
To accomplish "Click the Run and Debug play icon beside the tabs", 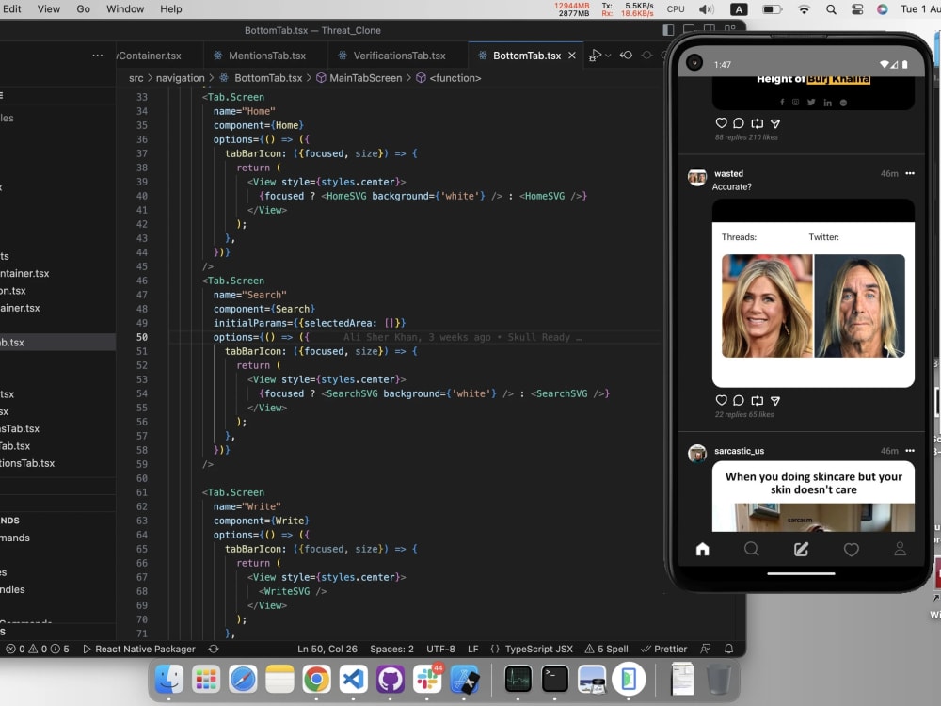I will click(x=597, y=55).
